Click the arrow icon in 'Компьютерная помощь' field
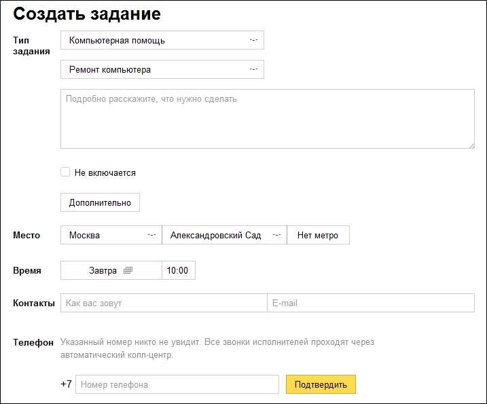Screen dimensions: 487x404 pos(253,40)
